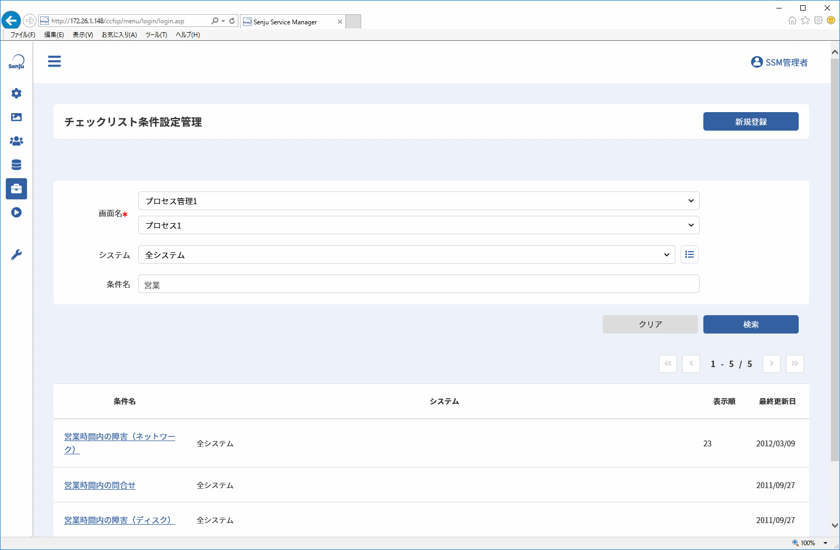This screenshot has height=550, width=840.
Task: Open the 編集(E) menu
Action: 53,35
